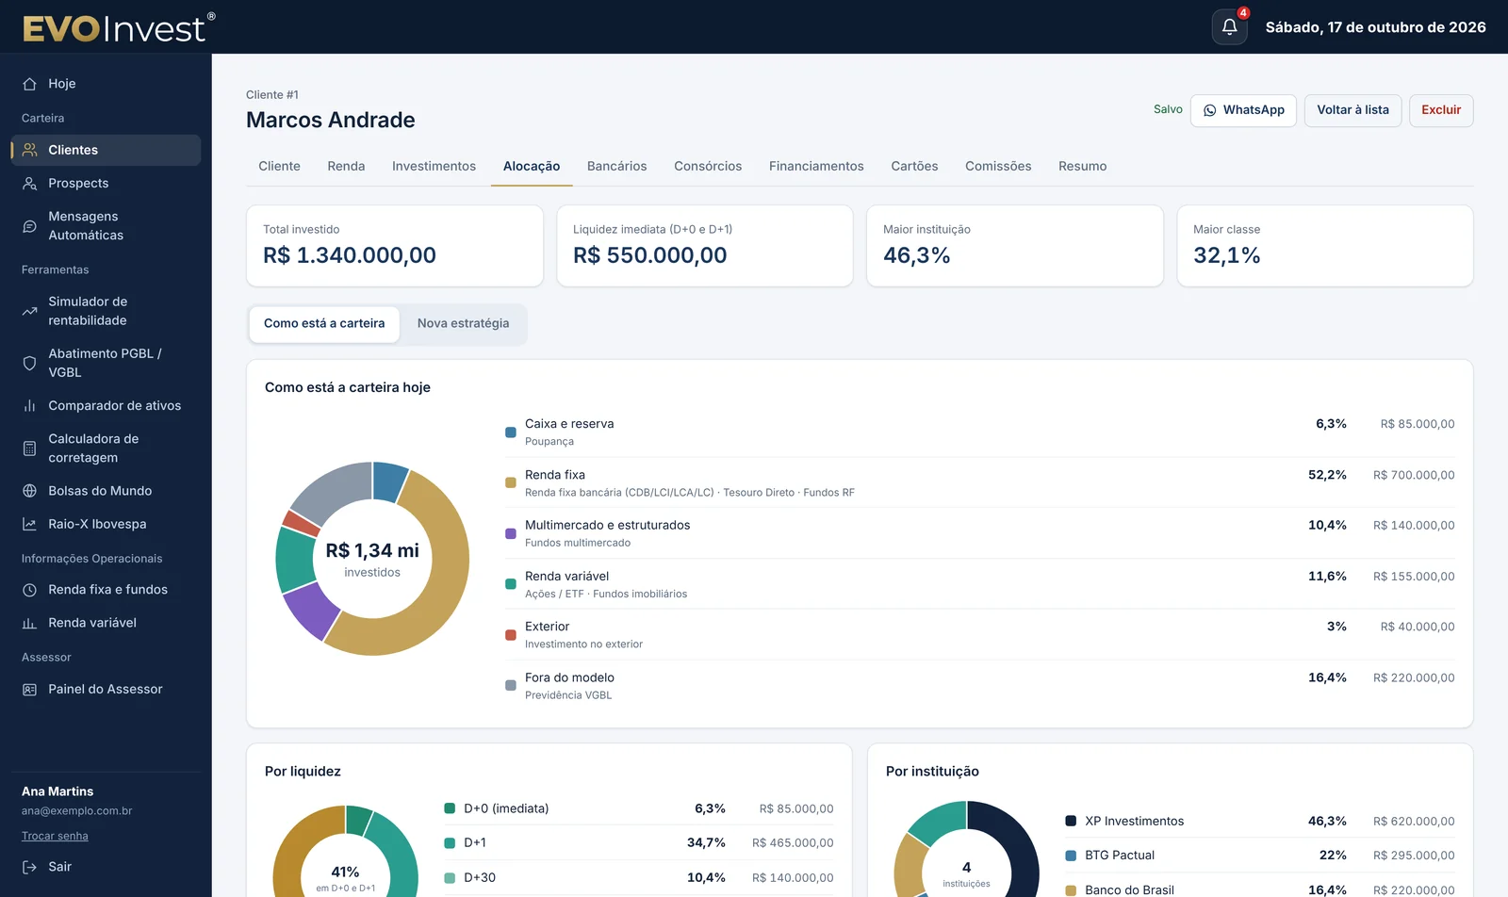Open the Painel do Assessor icon

(30, 690)
